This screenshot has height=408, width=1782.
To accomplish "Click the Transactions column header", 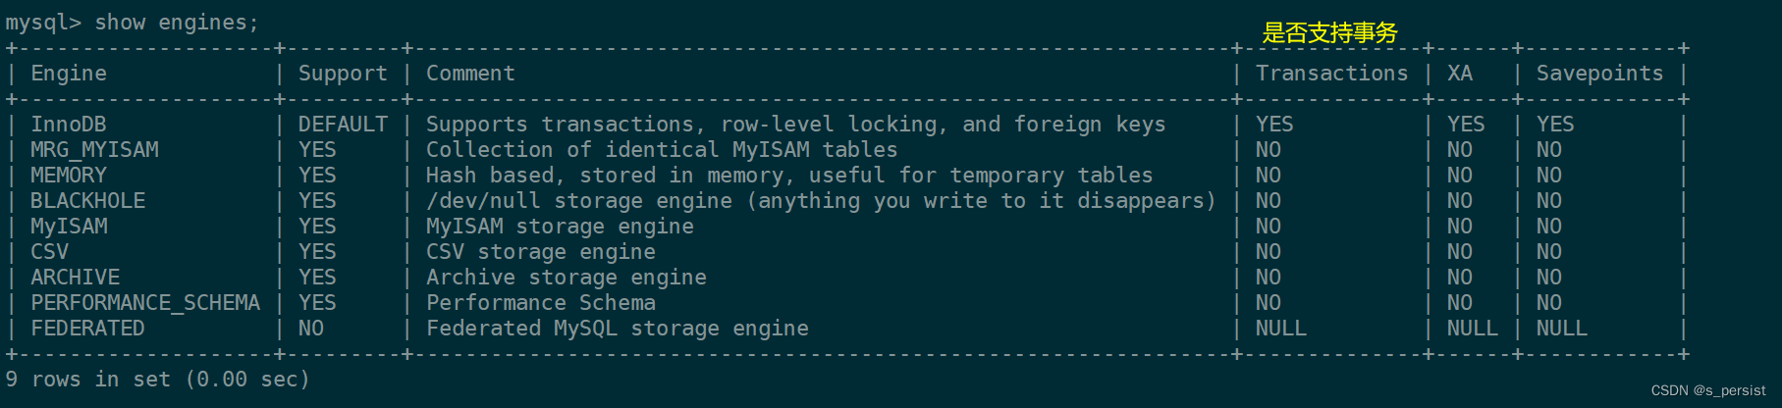I will coord(1331,74).
